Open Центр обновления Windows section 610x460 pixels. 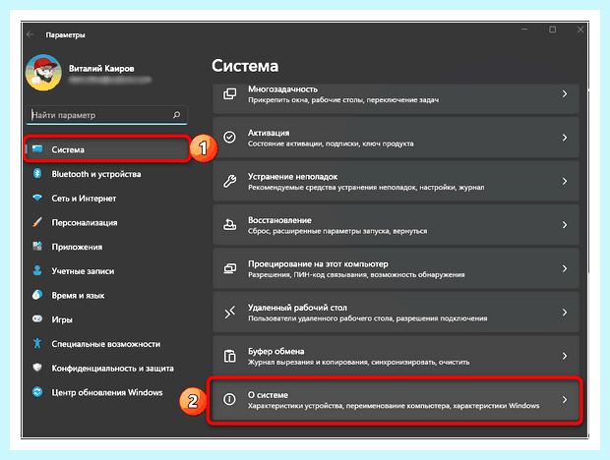107,392
